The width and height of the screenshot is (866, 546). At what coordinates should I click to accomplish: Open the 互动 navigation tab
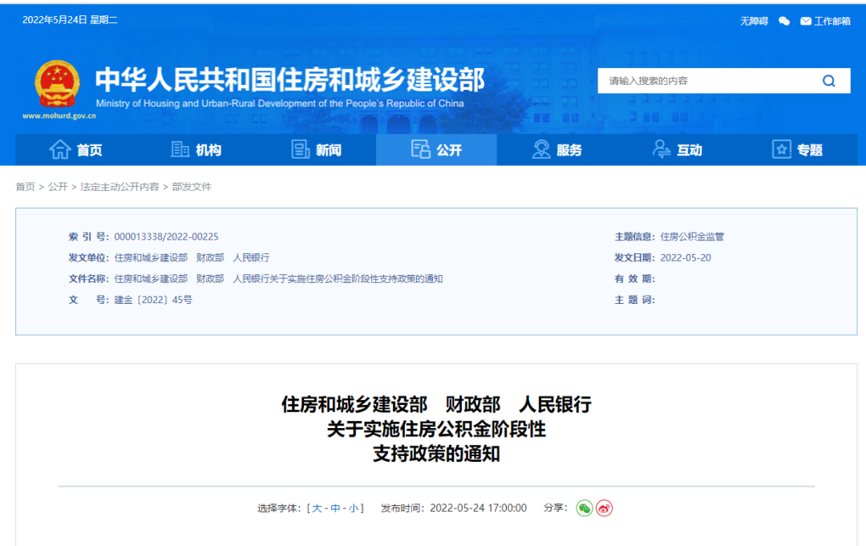coord(677,150)
